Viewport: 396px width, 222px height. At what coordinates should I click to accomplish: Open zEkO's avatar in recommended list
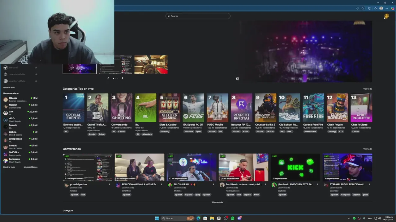tap(5, 120)
